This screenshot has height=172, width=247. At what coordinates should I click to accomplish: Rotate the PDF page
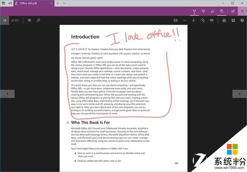pyautogui.click(x=203, y=20)
